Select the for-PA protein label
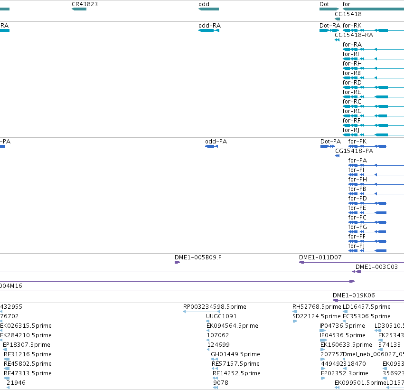404x390 pixels. tap(357, 161)
